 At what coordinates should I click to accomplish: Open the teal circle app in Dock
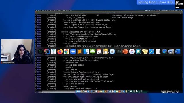click(x=138, y=51)
